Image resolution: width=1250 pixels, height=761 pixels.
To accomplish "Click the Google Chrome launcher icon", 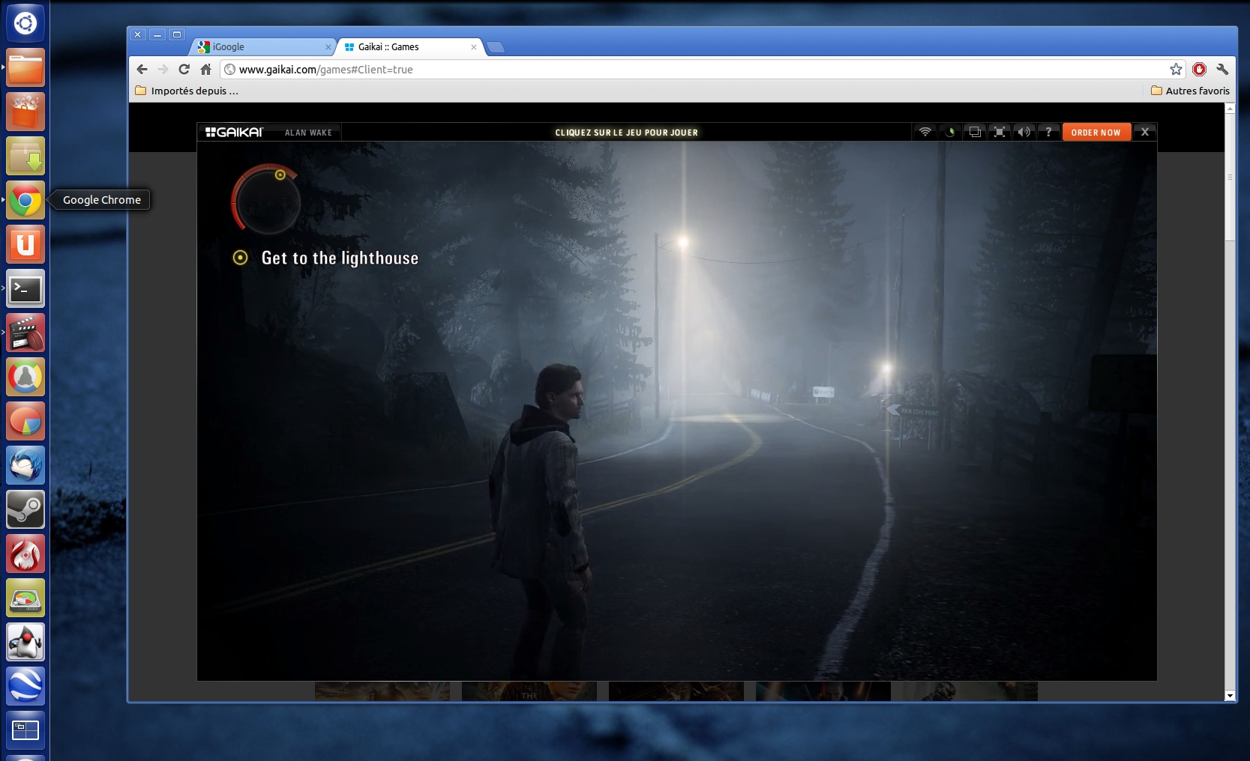I will (x=25, y=200).
